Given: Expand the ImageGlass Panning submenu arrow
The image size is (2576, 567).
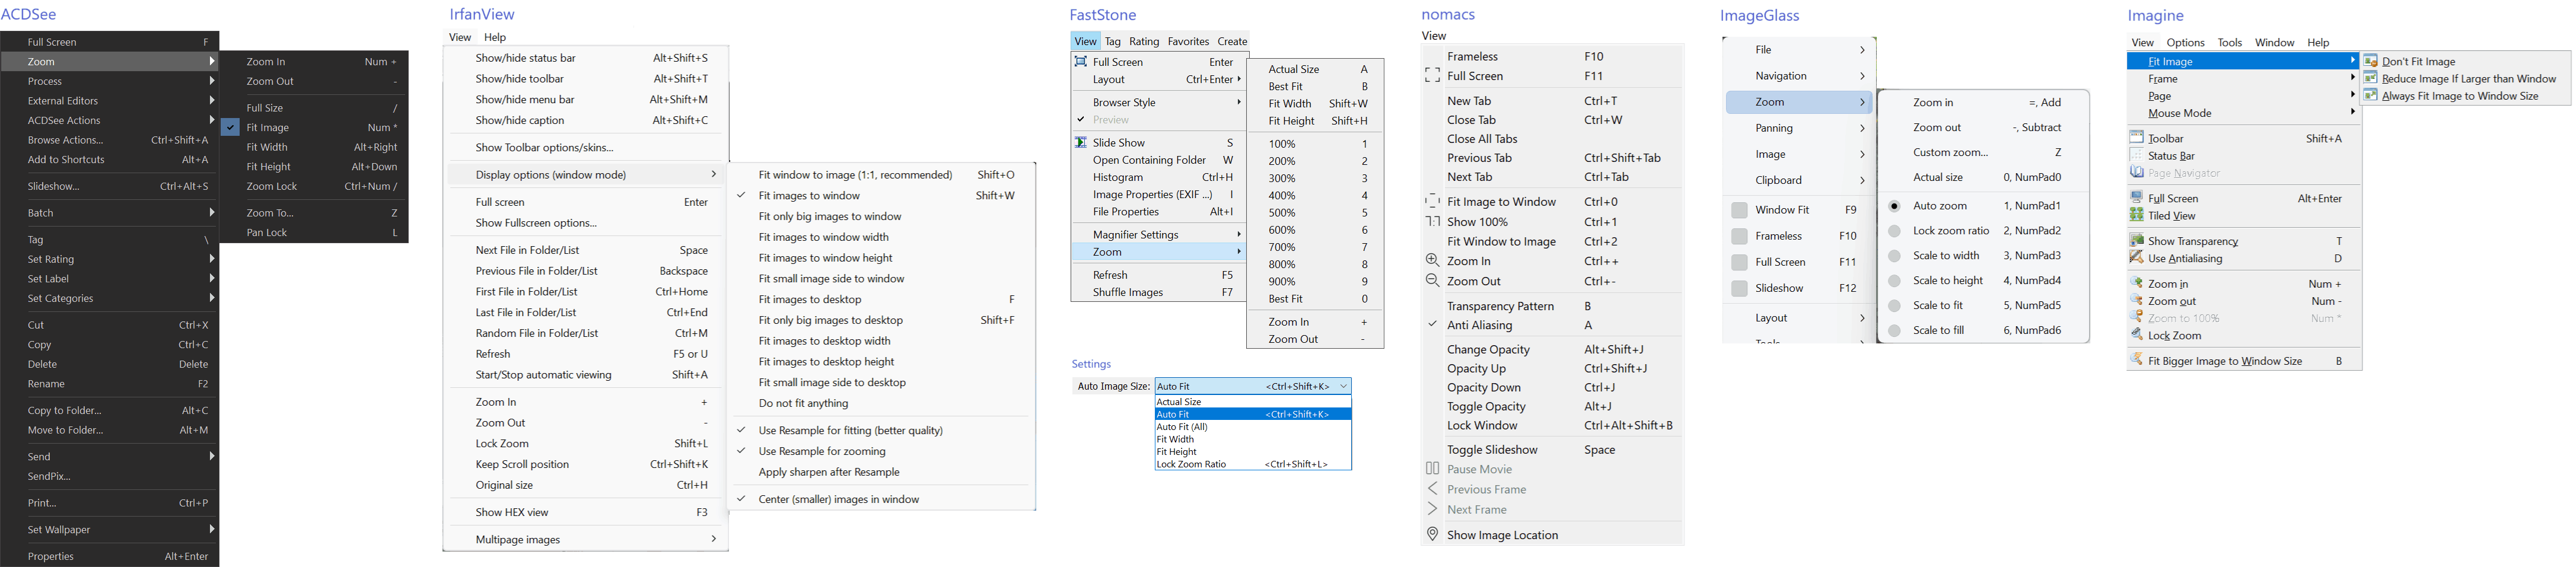Looking at the screenshot, I should tap(1861, 128).
